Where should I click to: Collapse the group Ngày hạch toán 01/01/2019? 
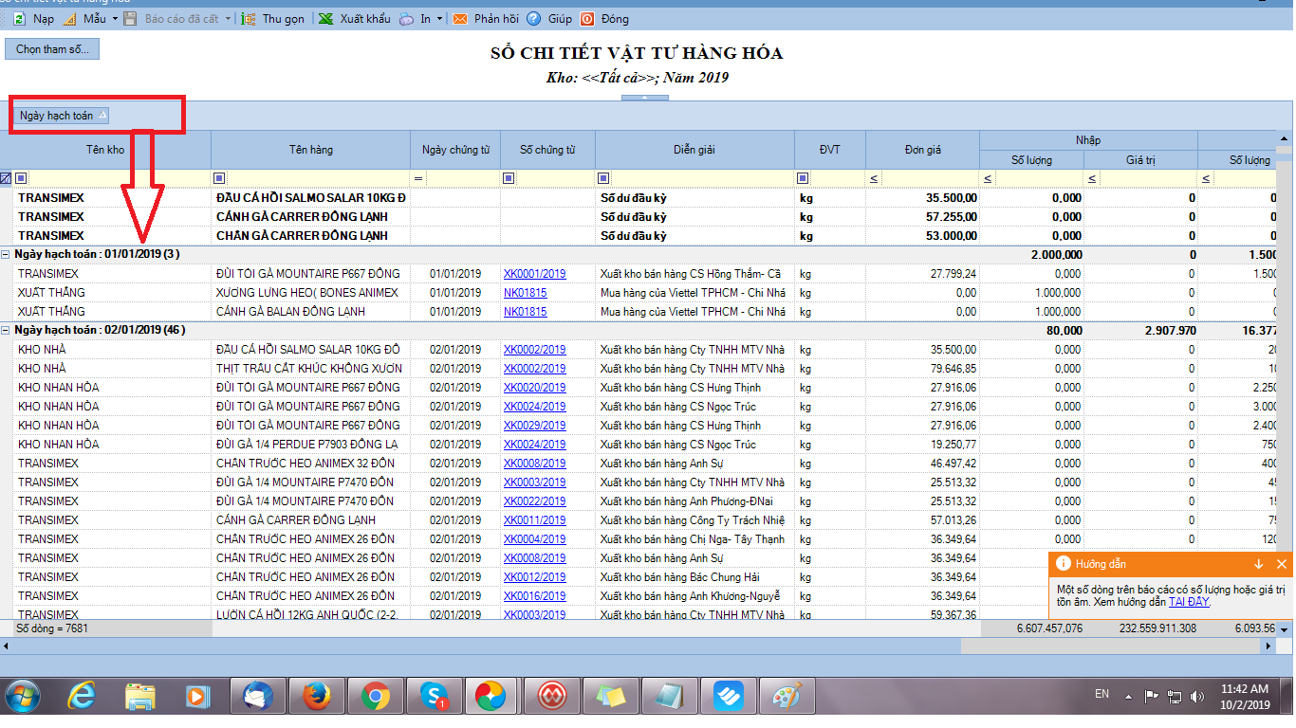[x=6, y=254]
